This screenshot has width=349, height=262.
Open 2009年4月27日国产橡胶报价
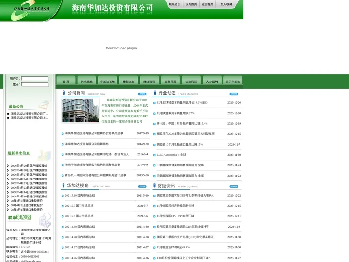[x=29, y=175]
